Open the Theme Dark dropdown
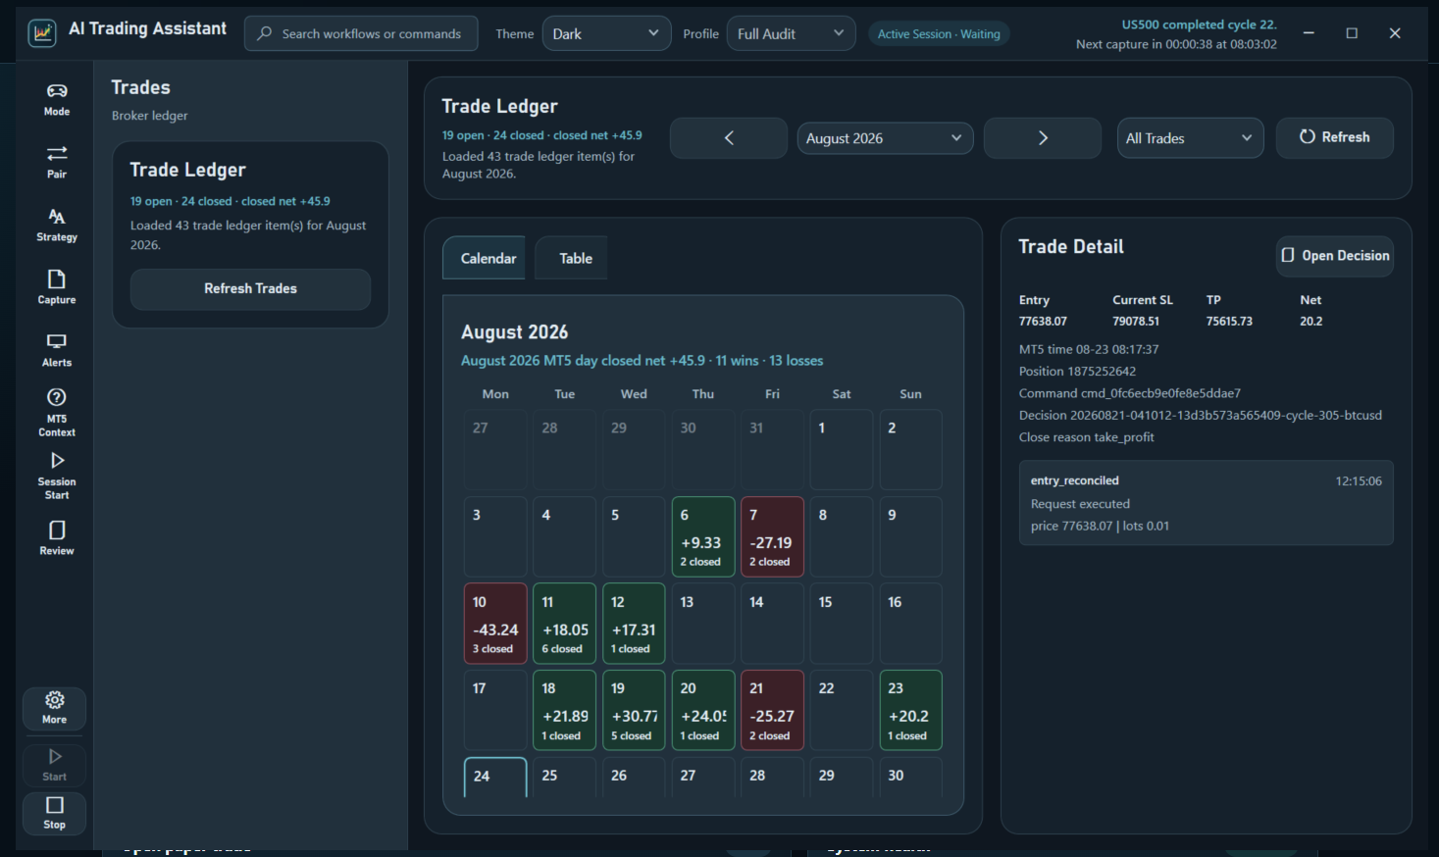The height and width of the screenshot is (857, 1439). tap(606, 33)
